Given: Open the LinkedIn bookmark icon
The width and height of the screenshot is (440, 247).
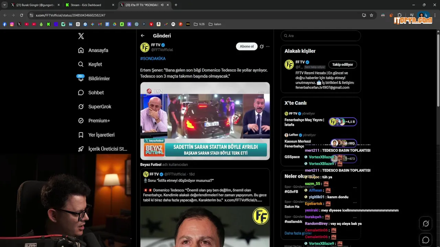Looking at the screenshot, I should pyautogui.click(x=70, y=24).
